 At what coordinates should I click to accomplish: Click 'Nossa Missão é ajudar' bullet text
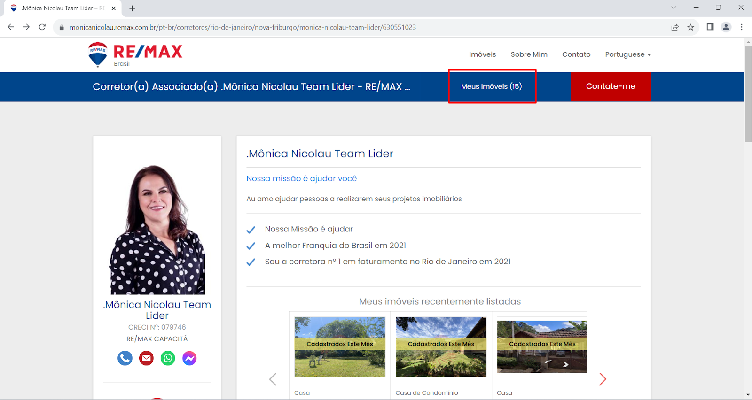309,229
